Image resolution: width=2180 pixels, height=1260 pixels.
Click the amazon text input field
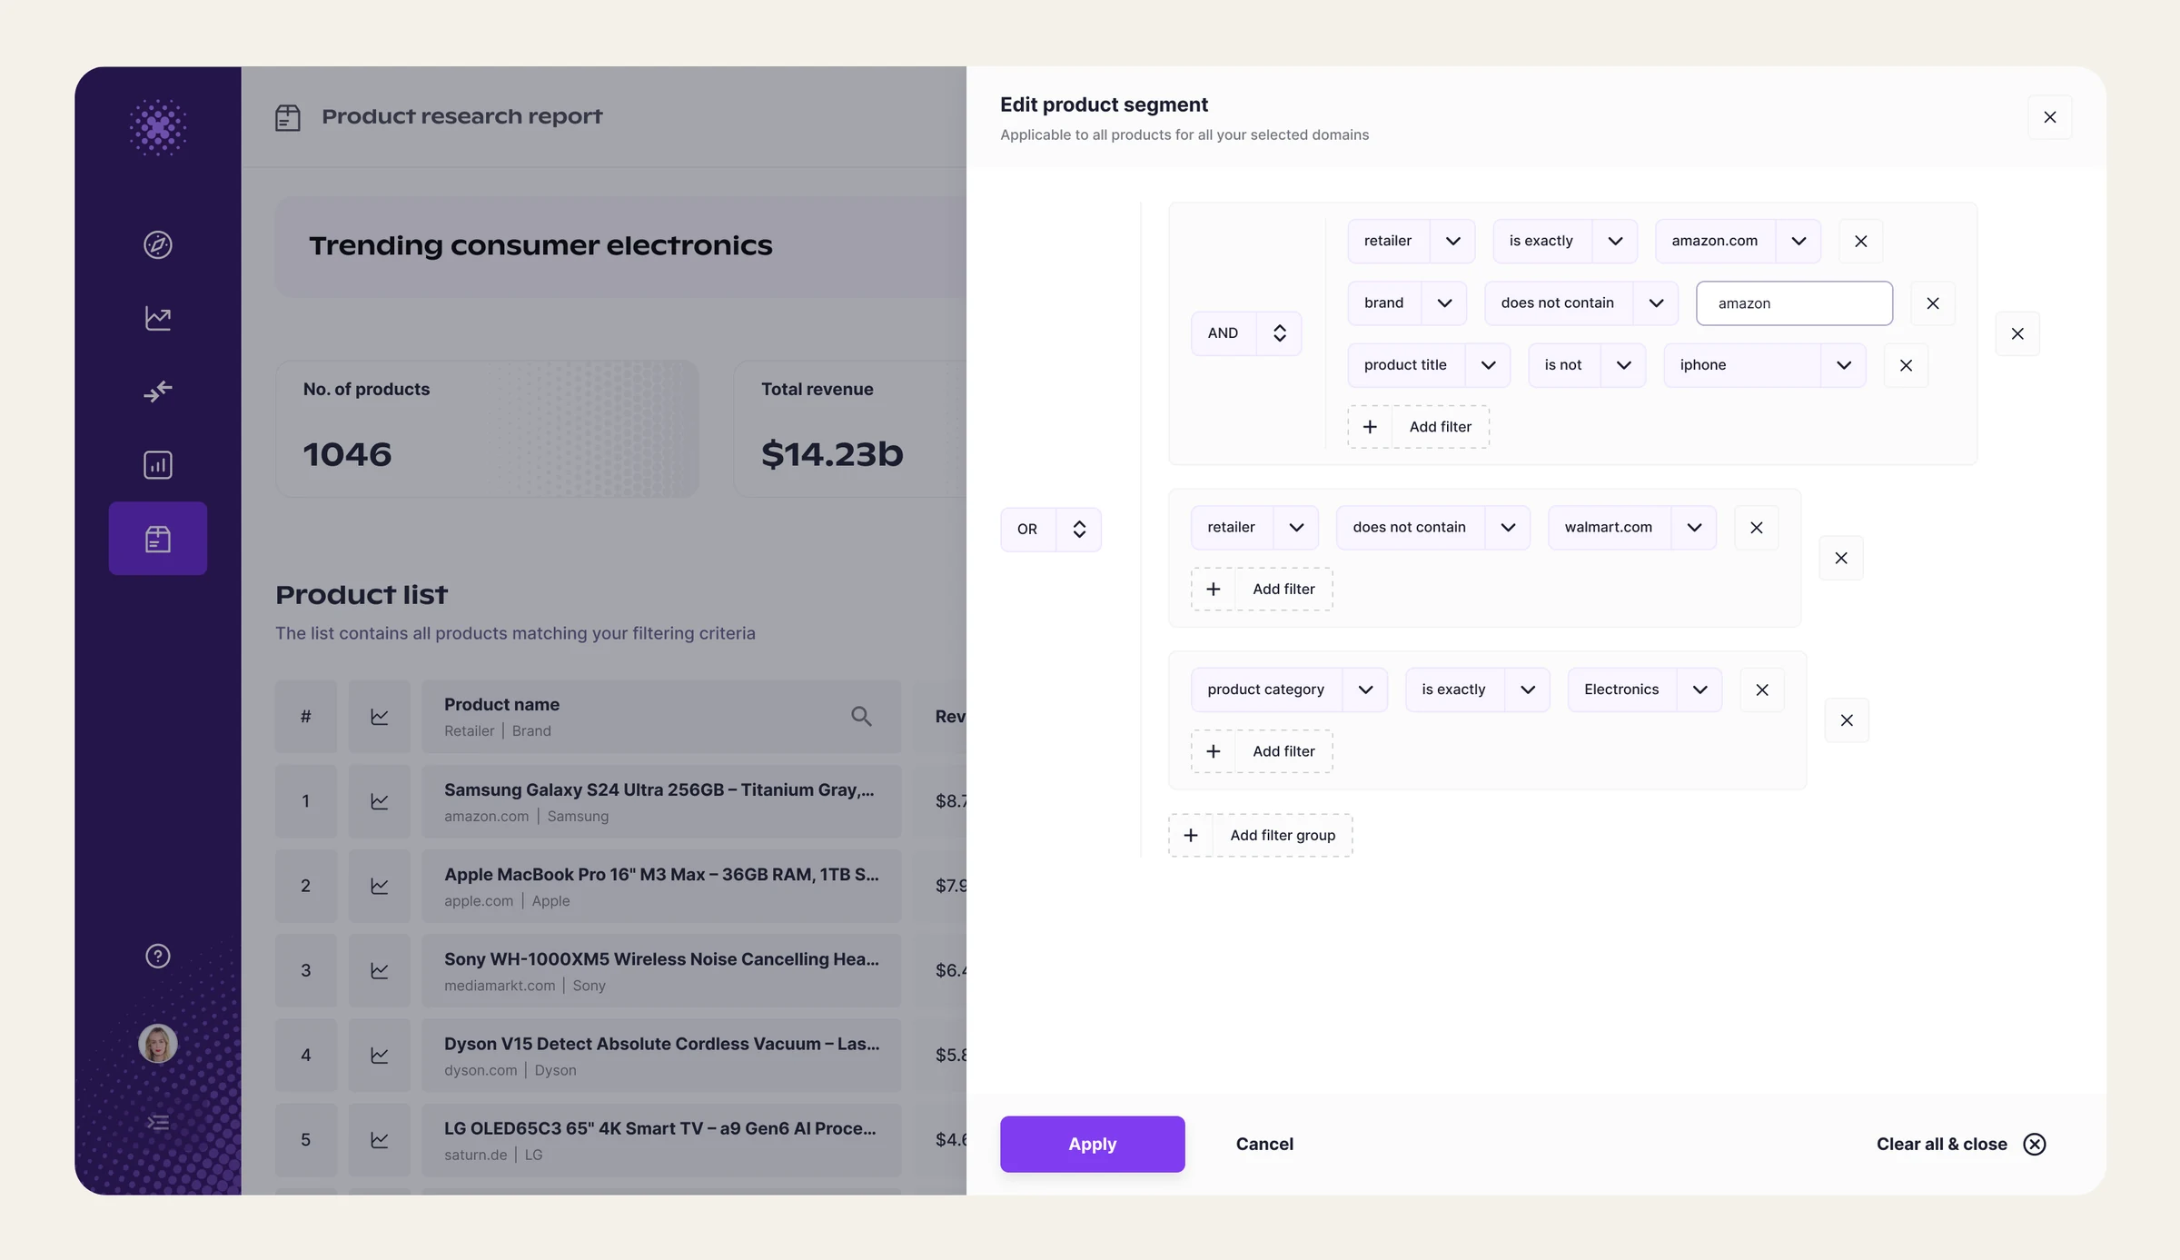coord(1794,303)
